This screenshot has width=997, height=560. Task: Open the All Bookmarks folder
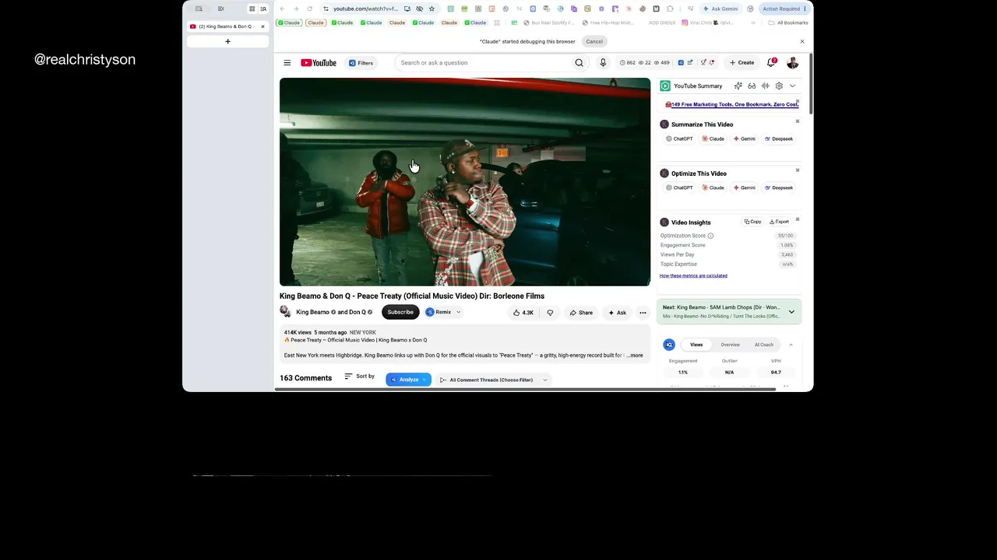tap(787, 23)
